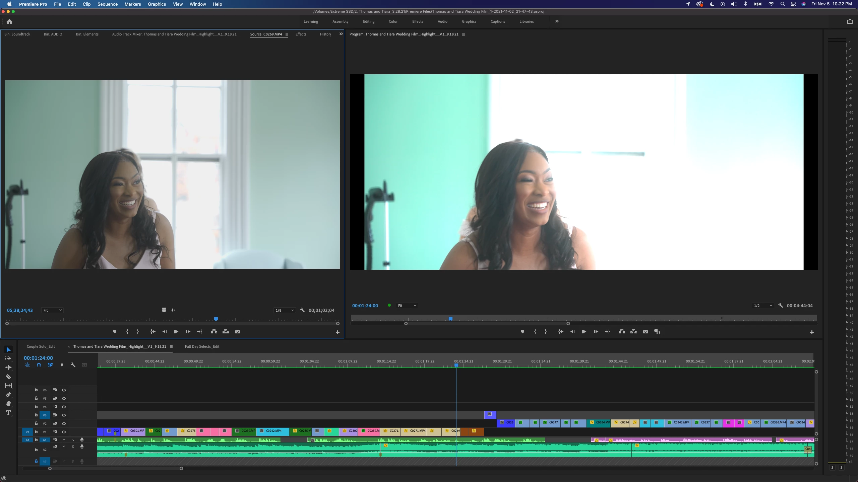Select the Pen tool
This screenshot has height=482, width=858.
(8, 395)
